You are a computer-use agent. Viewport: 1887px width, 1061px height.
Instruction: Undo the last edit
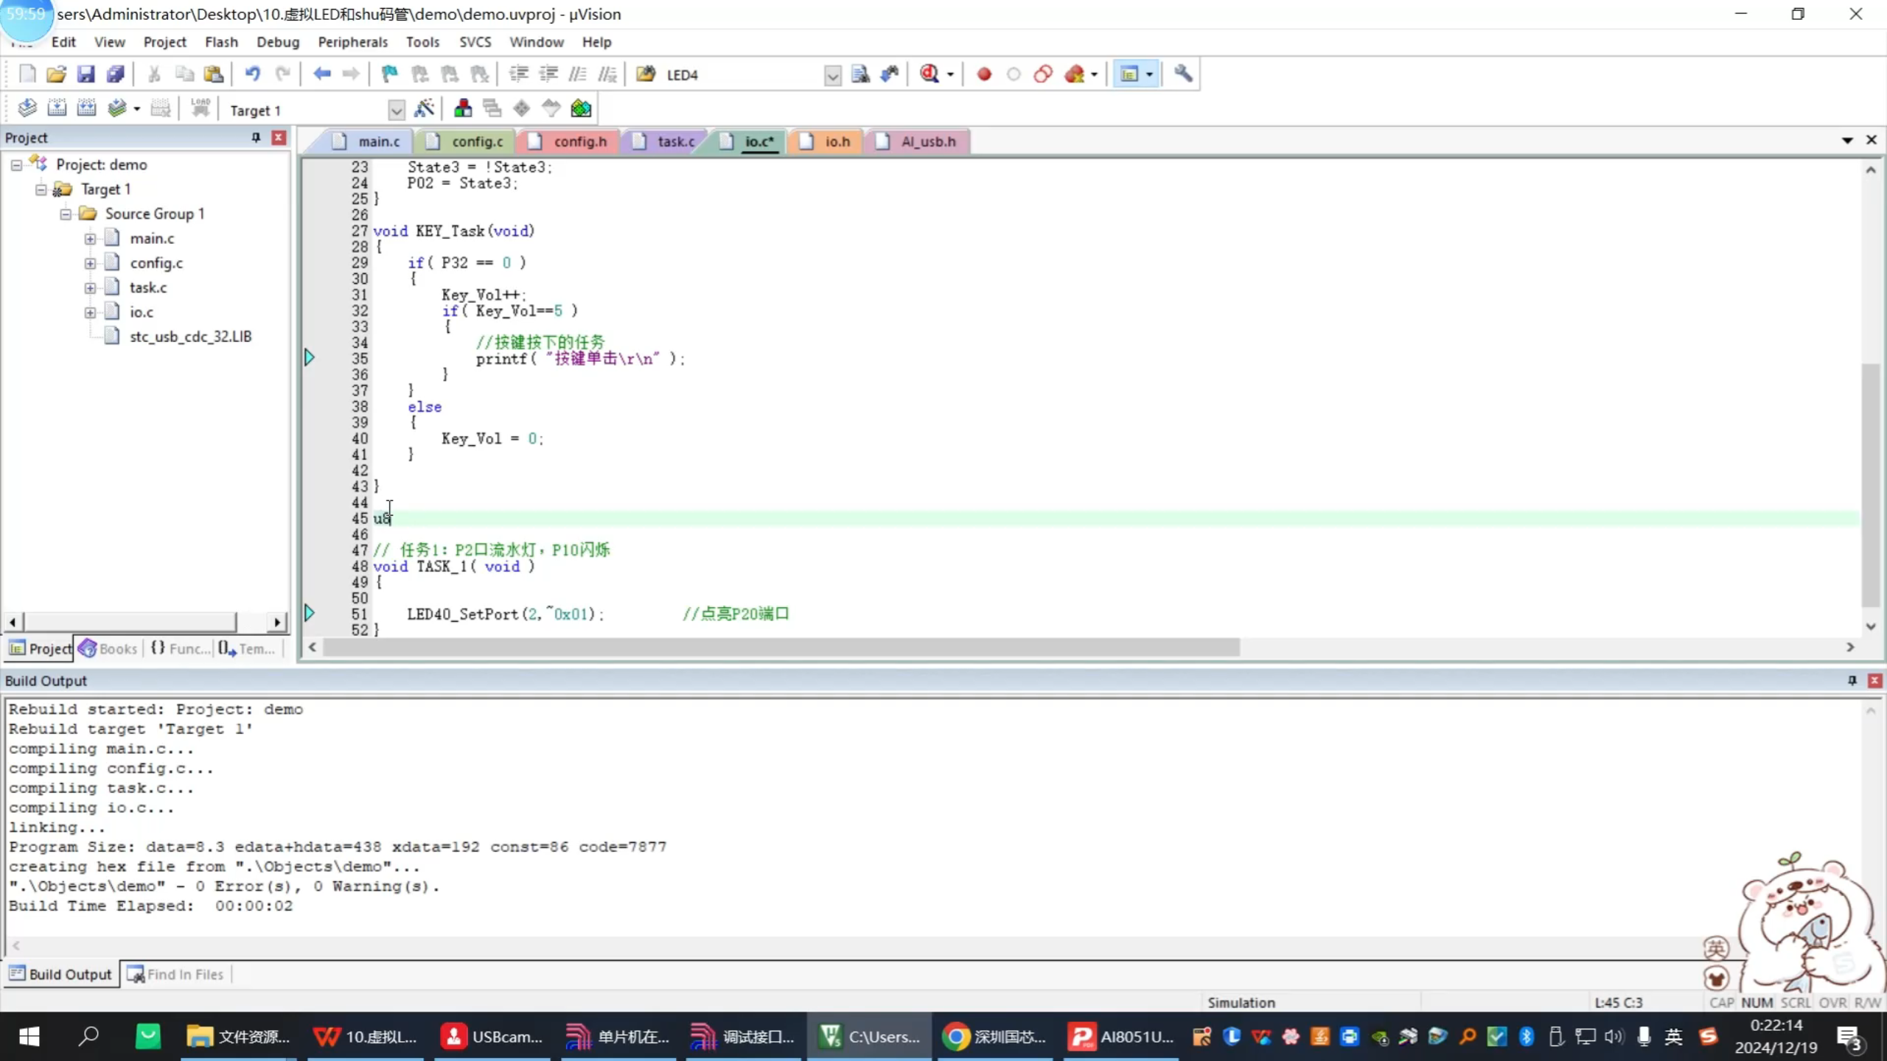(x=253, y=74)
